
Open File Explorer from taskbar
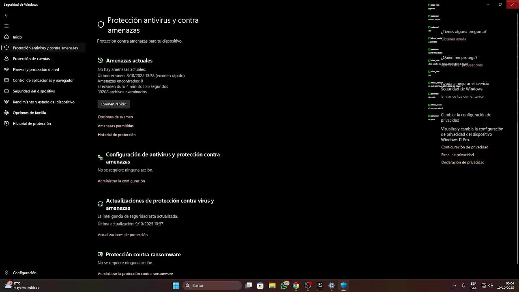coord(272,286)
